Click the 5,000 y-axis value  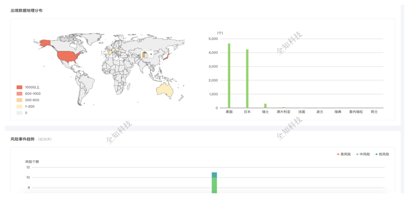(213, 39)
